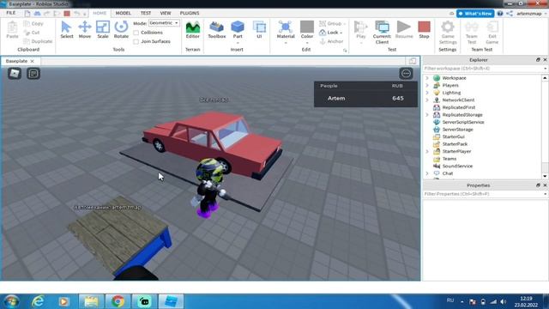Open the Toolbox panel

(217, 30)
